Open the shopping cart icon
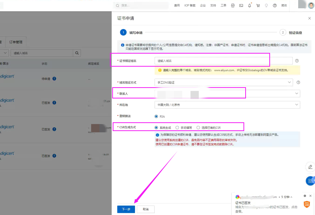This screenshot has width=315, height=215. [258, 6]
